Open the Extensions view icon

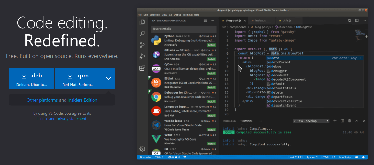click(142, 68)
